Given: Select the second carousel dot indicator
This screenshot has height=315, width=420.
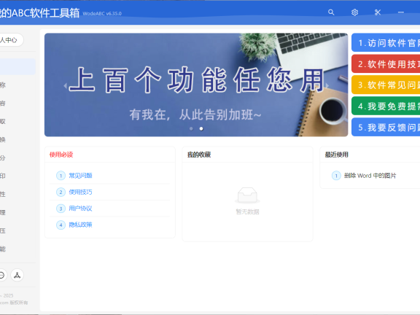Looking at the screenshot, I should [201, 129].
